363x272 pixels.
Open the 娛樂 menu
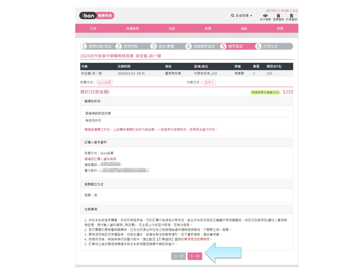[x=280, y=28]
